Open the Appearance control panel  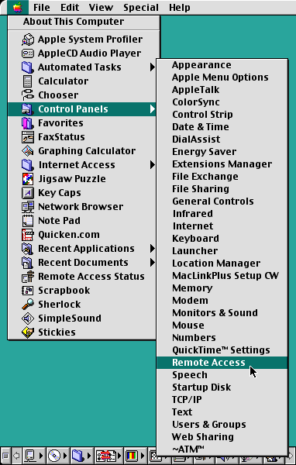click(222, 64)
